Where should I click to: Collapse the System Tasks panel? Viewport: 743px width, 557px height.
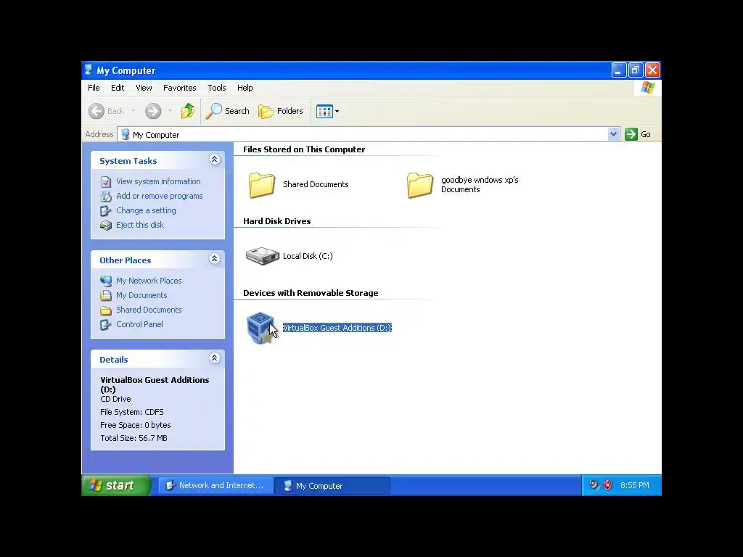point(214,160)
